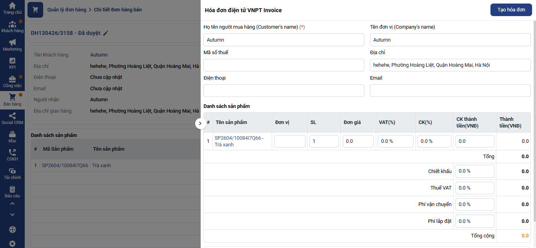Open Trang chủ home icon in sidebar
The width and height of the screenshot is (536, 248).
(12, 6)
